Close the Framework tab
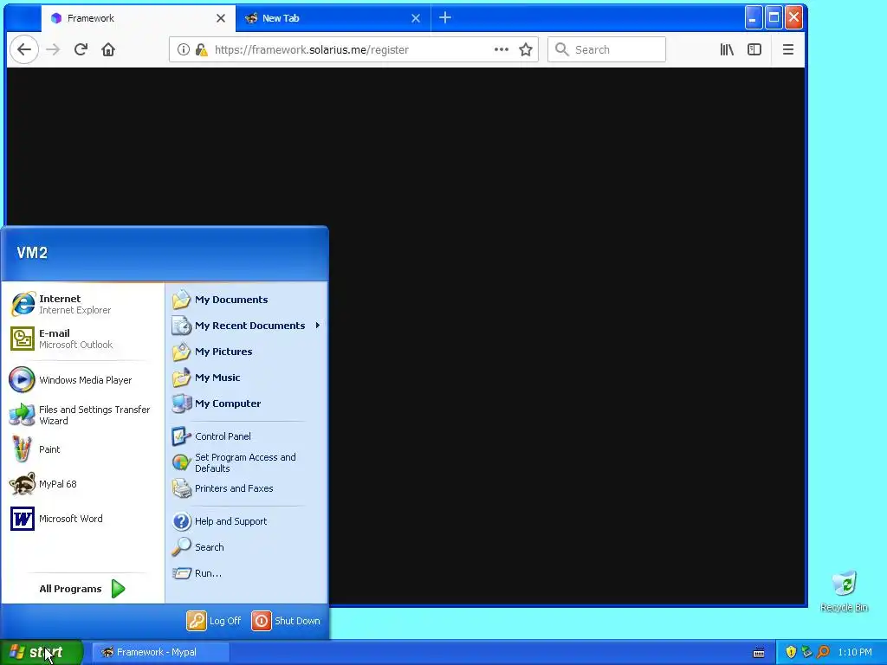 pos(221,18)
